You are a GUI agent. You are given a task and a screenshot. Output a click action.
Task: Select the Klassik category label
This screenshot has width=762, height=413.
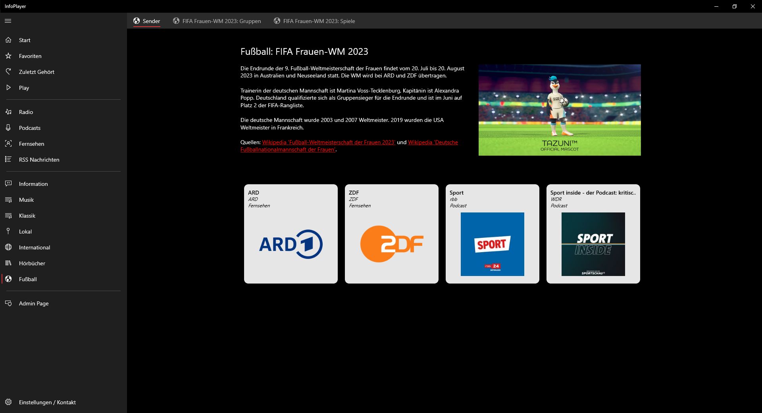tap(27, 216)
